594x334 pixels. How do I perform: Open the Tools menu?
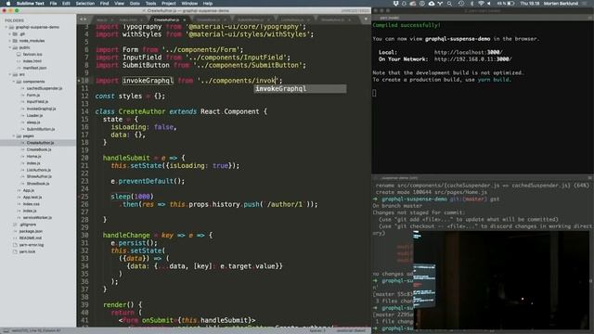150,4
